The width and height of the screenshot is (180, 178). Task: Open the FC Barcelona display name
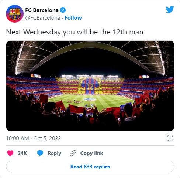coord(42,10)
